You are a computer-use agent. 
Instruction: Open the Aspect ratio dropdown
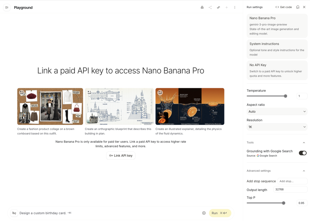coord(277,111)
